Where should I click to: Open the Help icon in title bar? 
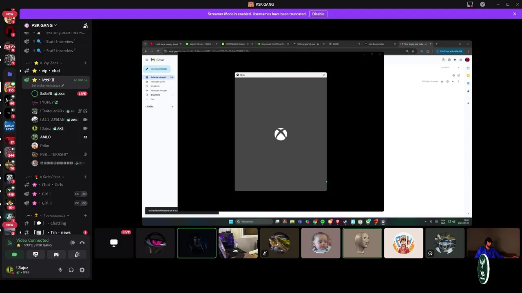coord(482,4)
